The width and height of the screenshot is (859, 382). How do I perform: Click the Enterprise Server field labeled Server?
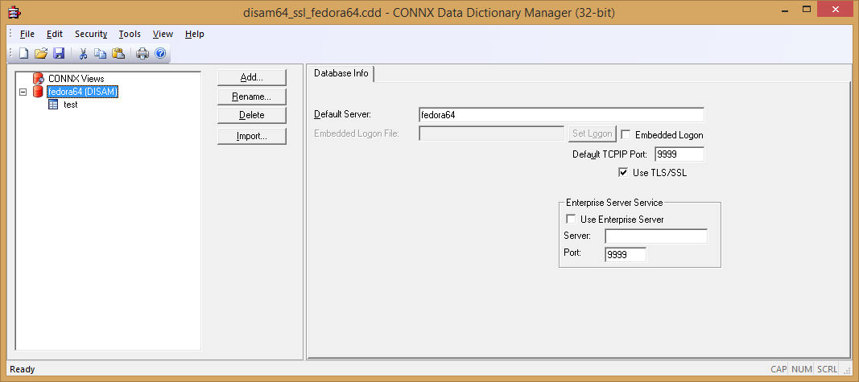click(656, 236)
